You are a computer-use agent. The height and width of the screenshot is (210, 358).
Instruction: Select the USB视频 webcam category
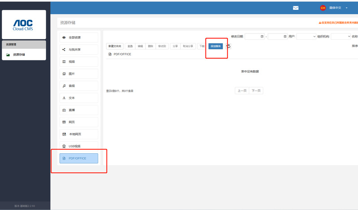click(x=79, y=146)
